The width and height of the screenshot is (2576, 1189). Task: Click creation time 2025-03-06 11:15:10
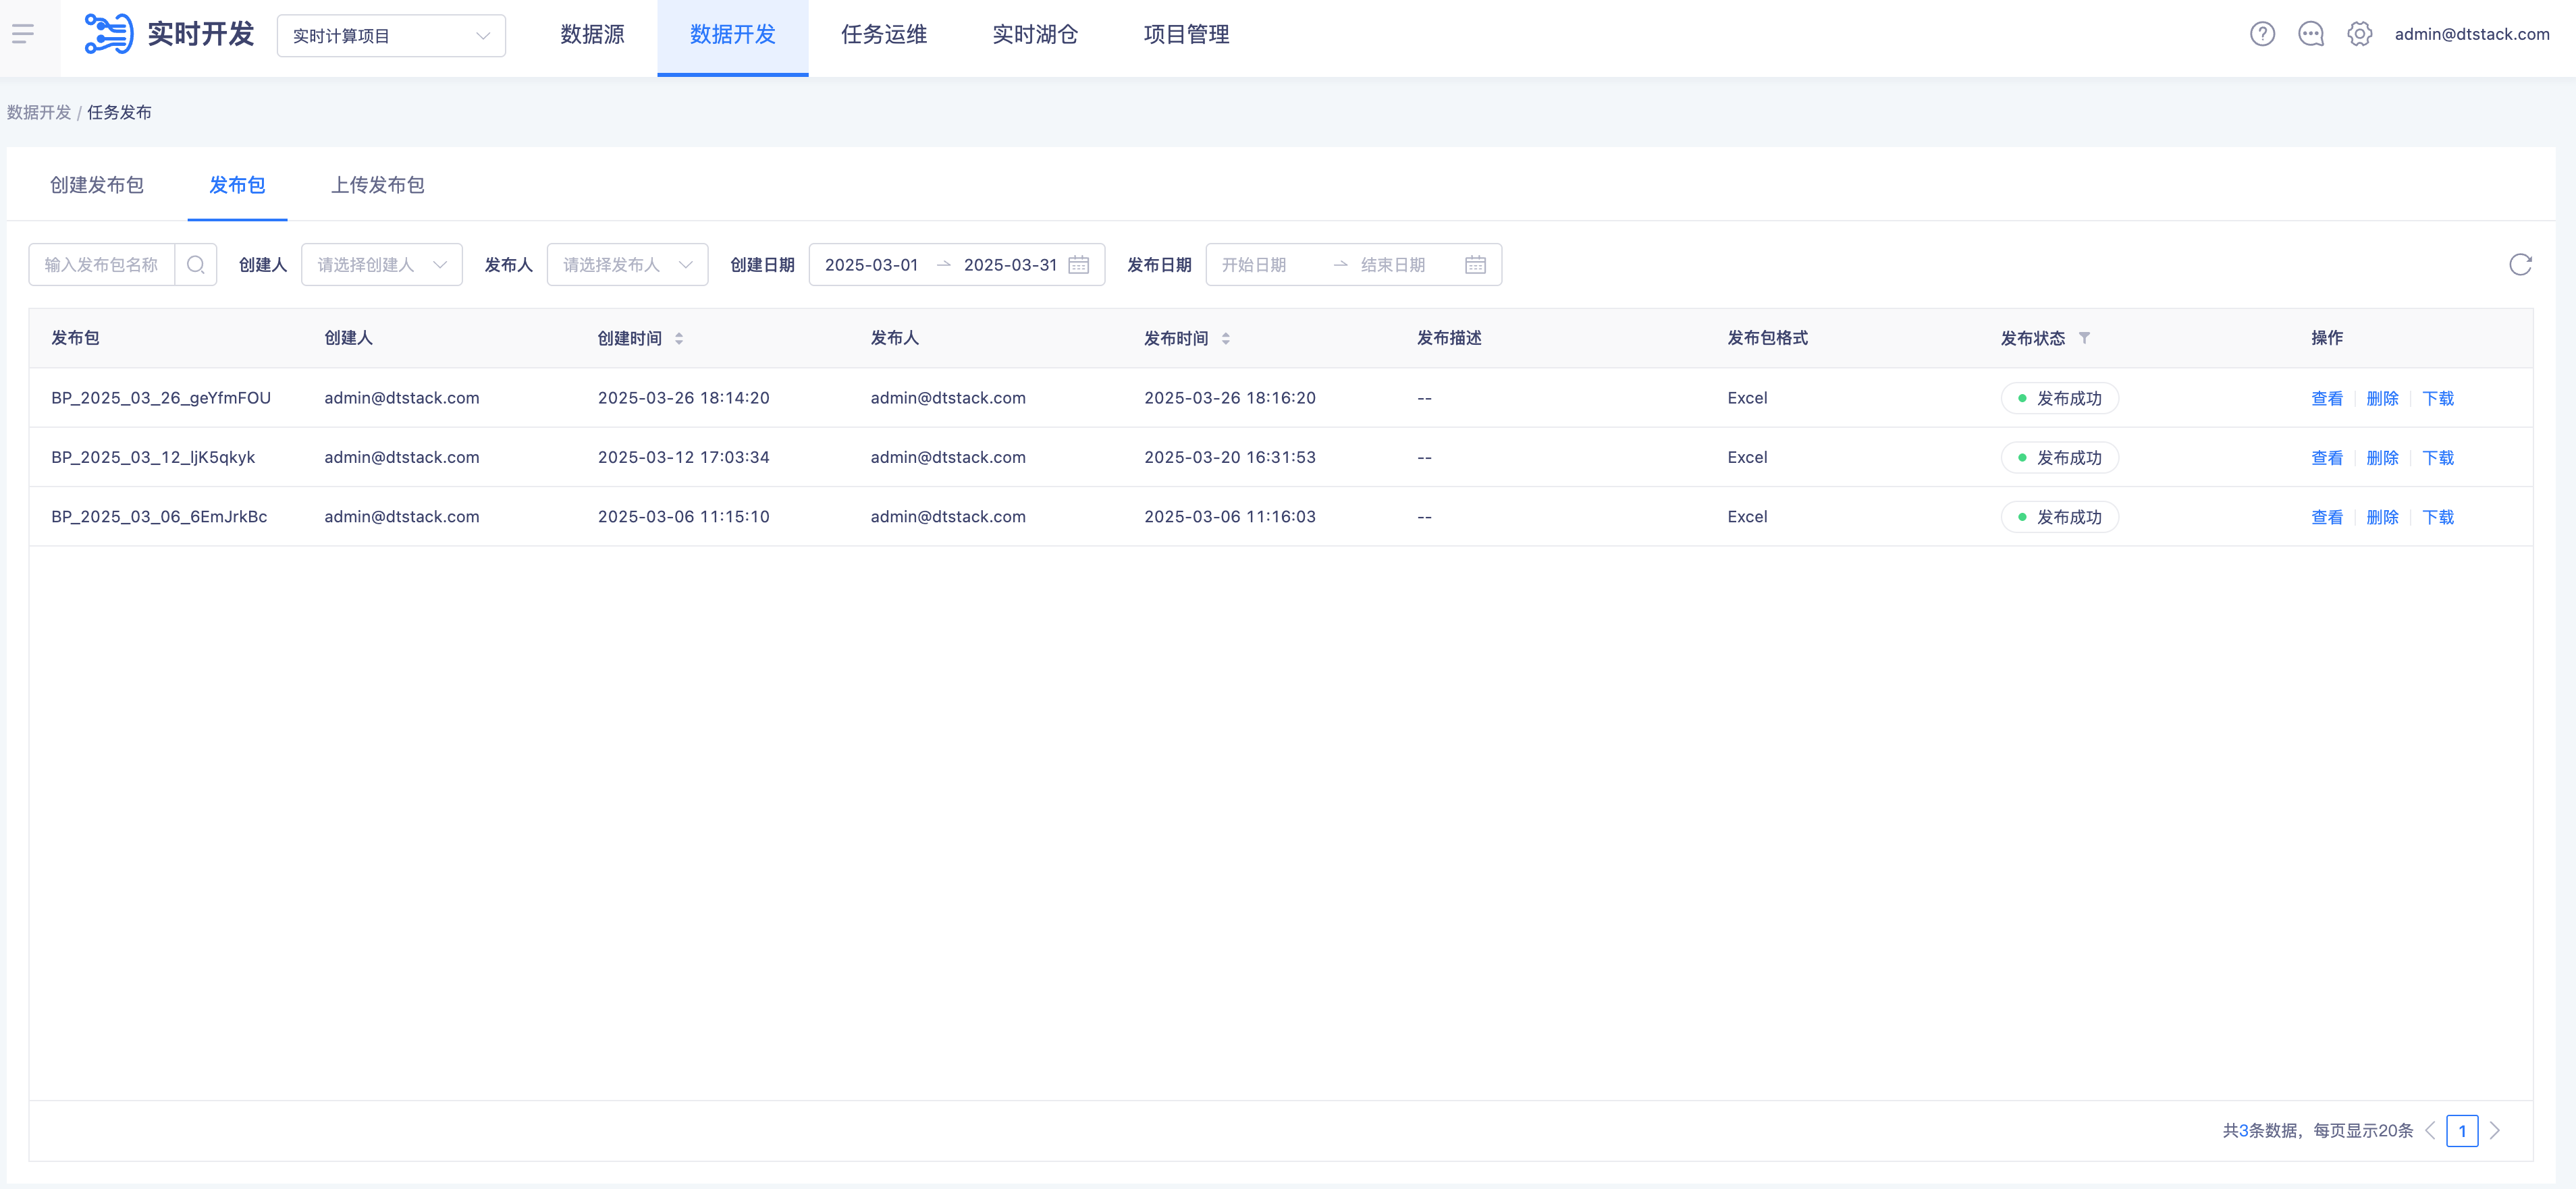[x=684, y=517]
